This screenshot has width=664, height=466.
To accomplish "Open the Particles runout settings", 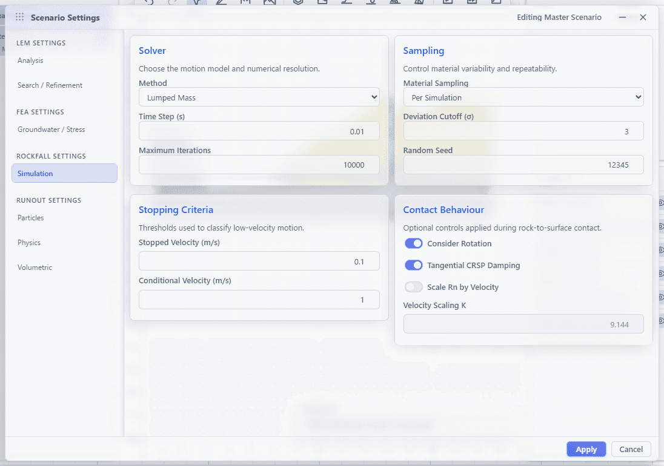I will [30, 218].
